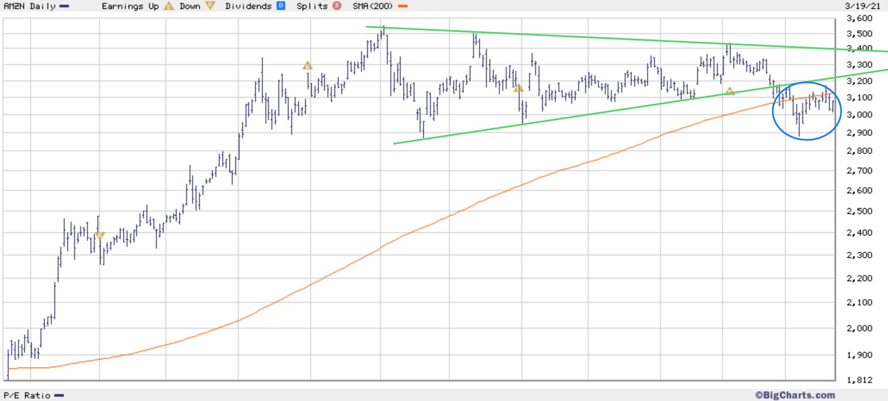Click the "Down" legend text
Viewport: 888px width, 401px height.
(190, 6)
